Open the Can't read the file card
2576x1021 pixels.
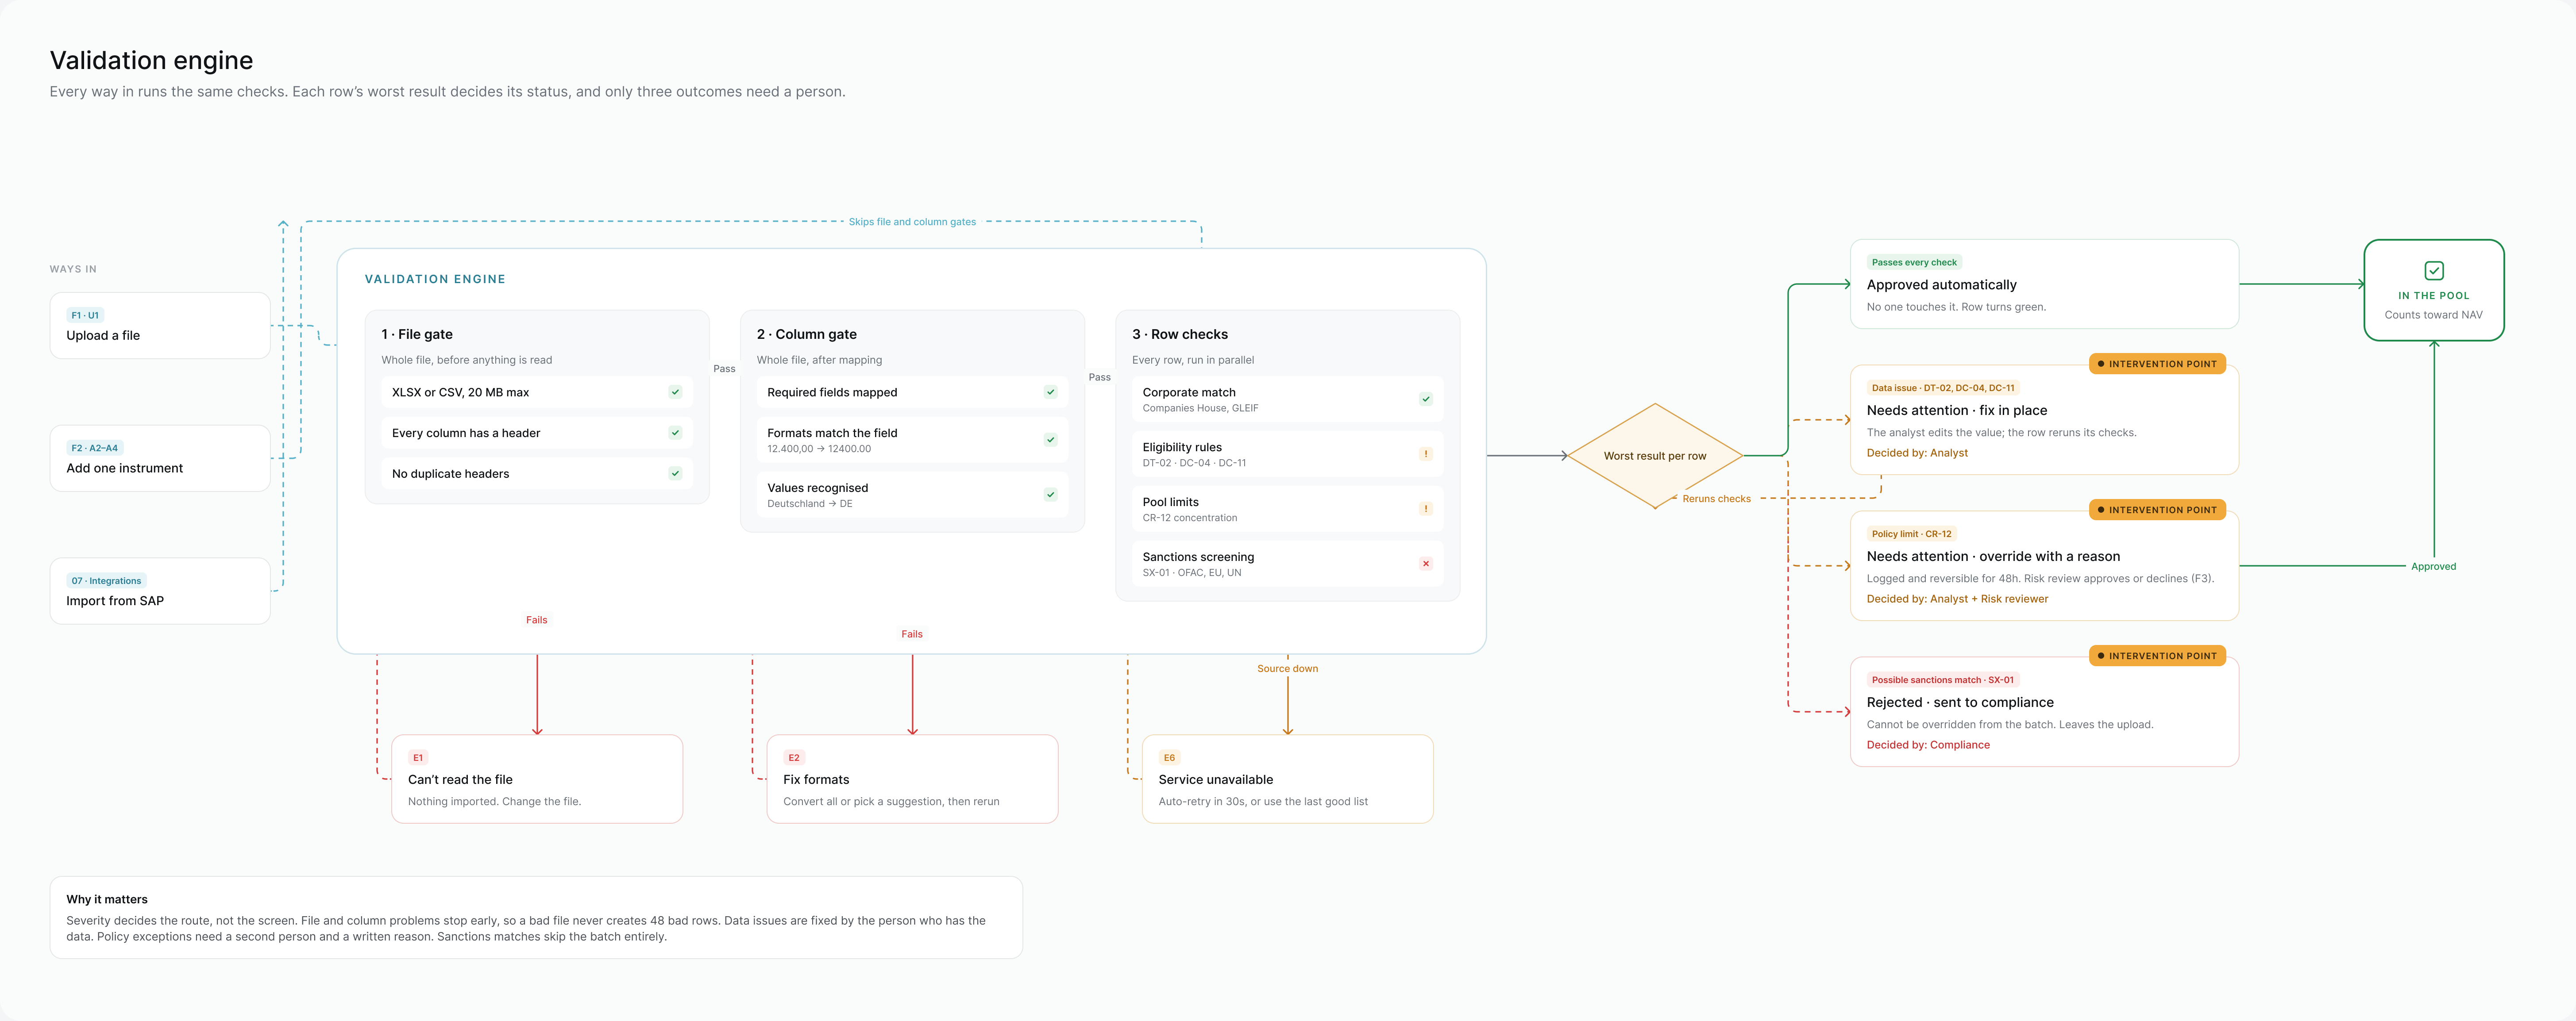(x=537, y=779)
